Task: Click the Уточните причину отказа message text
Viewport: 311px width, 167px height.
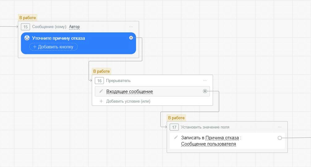Action: (58, 38)
